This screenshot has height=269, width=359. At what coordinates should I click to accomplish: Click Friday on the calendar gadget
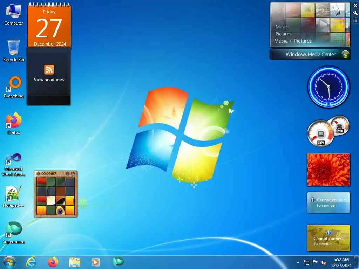(49, 12)
